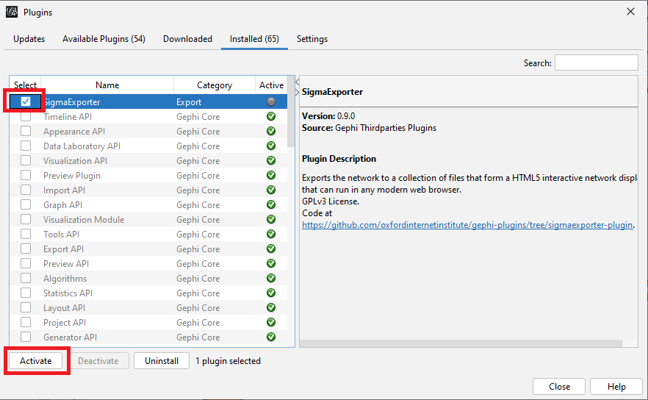The image size is (648, 400).
Task: Click the Close button
Action: [x=559, y=386]
